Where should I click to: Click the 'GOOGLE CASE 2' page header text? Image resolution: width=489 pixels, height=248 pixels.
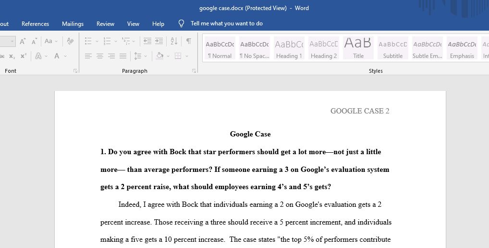click(x=360, y=111)
